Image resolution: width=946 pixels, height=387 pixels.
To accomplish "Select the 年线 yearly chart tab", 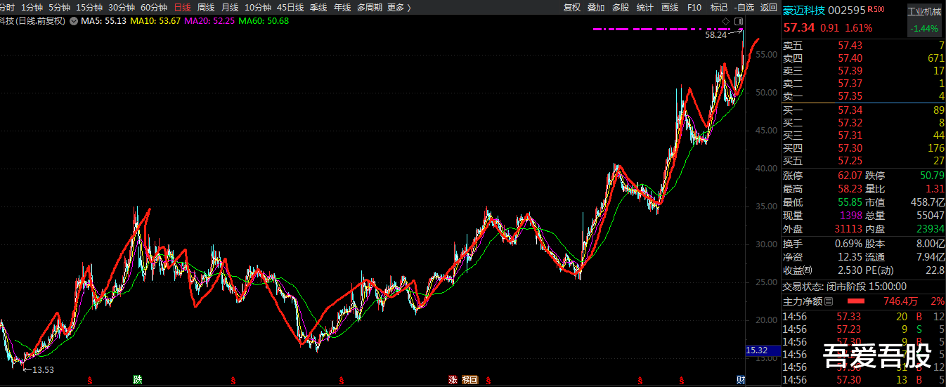I will (x=342, y=7).
